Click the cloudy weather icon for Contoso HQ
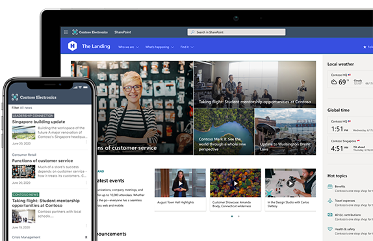The width and height of the screenshot is (373, 241). [334, 82]
